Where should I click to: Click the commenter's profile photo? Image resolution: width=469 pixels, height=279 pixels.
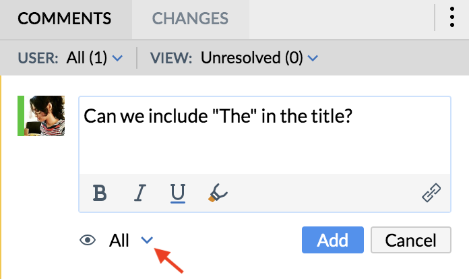(44, 116)
